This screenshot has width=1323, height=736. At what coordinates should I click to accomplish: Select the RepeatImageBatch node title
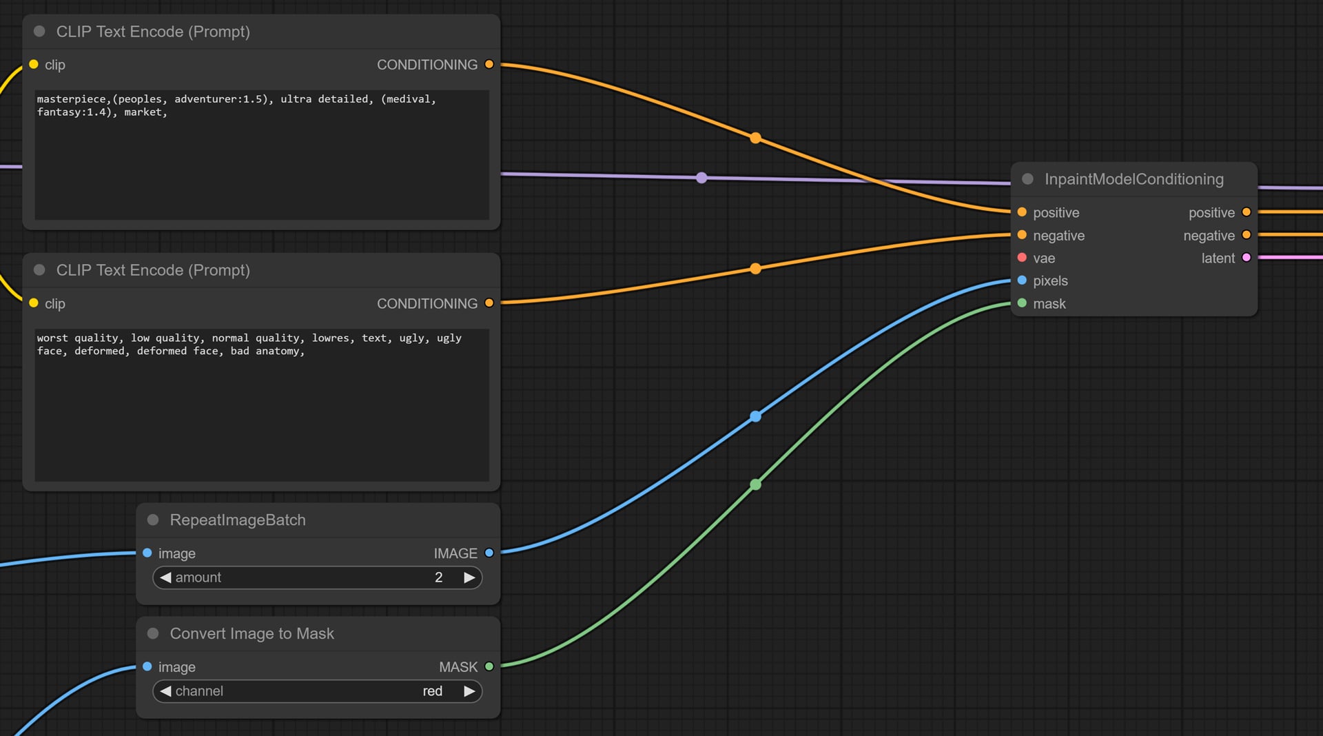(238, 520)
